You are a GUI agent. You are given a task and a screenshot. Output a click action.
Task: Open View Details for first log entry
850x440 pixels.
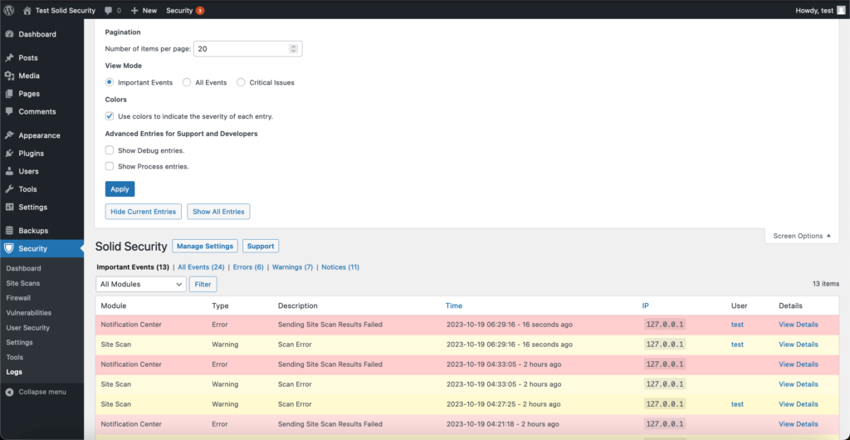(798, 325)
